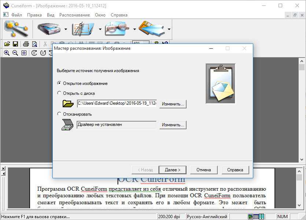Image resolution: width=306 pixels, height=220 pixels.
Task: Expand the dropdown arrow next to scanner icon
Action: pos(66,29)
